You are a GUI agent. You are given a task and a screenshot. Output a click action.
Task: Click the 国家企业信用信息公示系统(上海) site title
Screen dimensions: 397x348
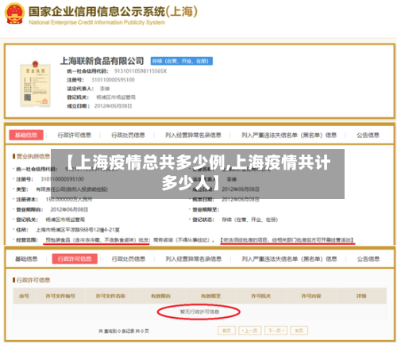click(113, 12)
